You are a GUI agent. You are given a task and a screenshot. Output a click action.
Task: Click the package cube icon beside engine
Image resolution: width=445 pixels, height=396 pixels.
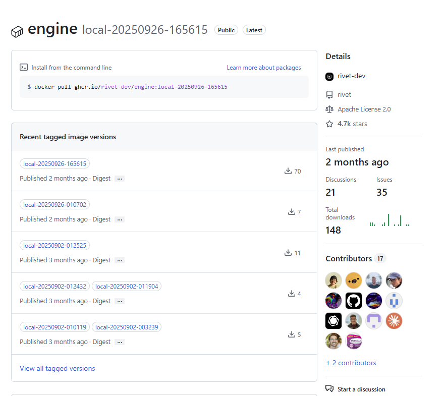pyautogui.click(x=17, y=31)
